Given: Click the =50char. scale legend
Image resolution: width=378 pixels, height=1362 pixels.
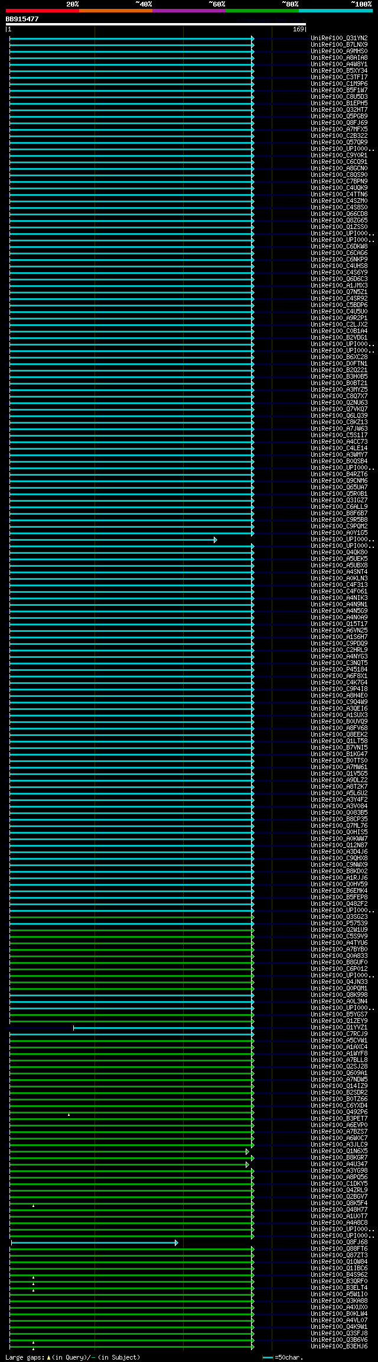Looking at the screenshot, I should [x=283, y=1357].
